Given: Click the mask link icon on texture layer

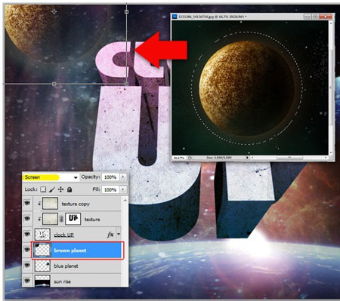Looking at the screenshot, I should pyautogui.click(x=61, y=219).
